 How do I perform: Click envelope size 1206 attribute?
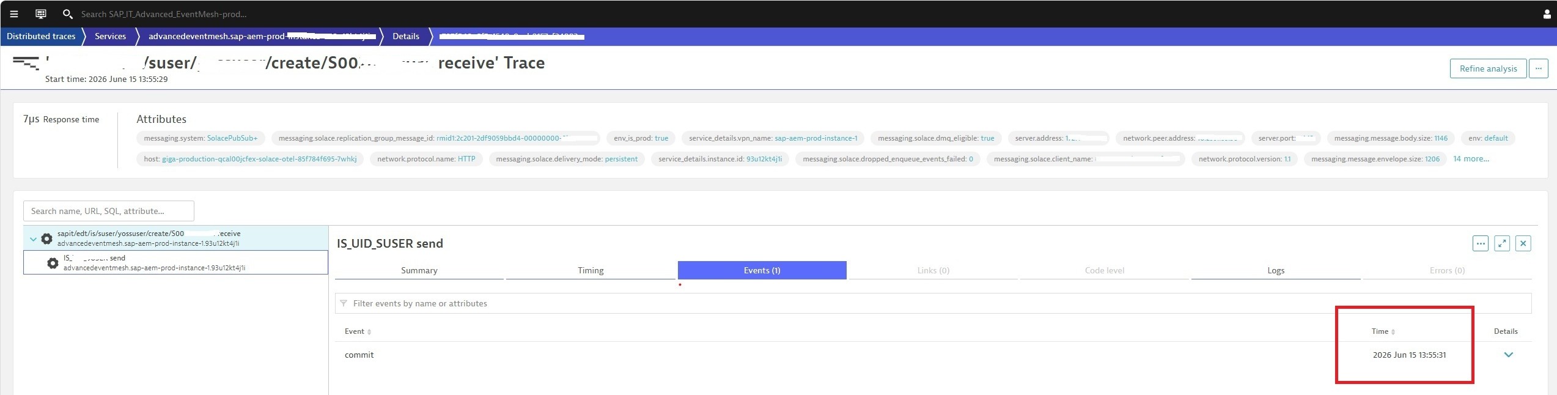pos(1375,159)
